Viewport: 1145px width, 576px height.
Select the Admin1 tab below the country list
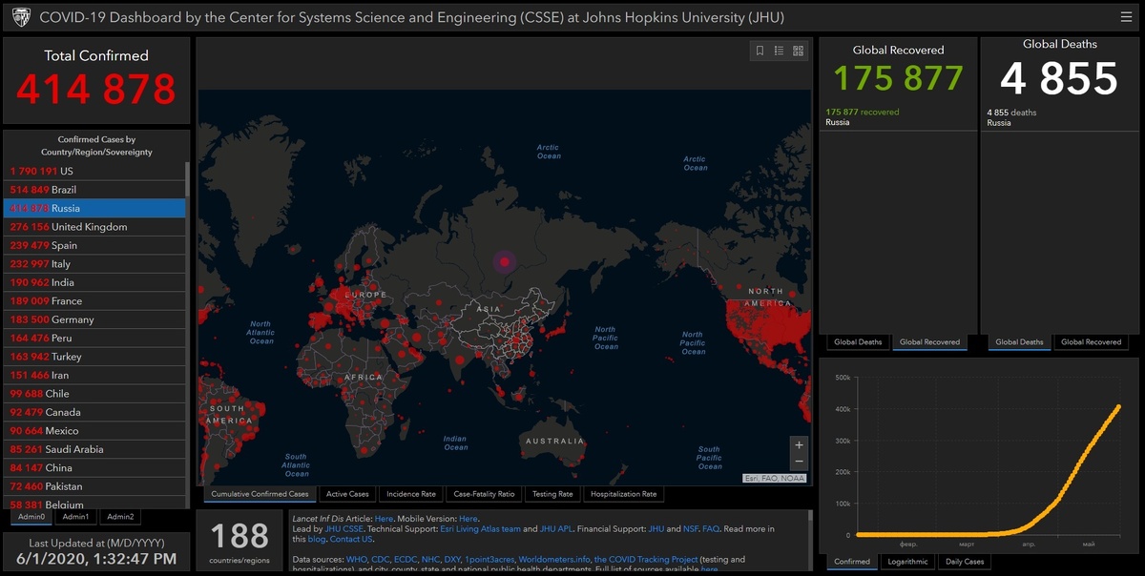click(75, 517)
